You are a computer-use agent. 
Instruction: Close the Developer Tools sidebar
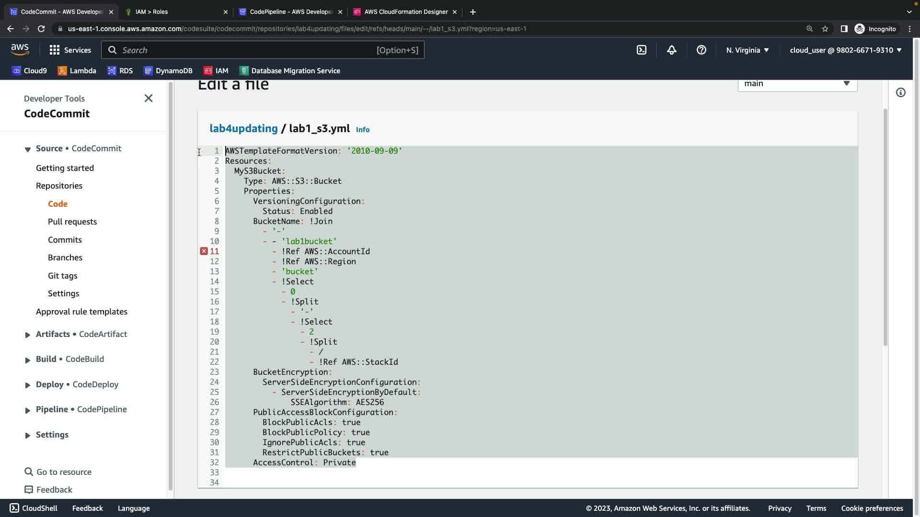tap(149, 98)
